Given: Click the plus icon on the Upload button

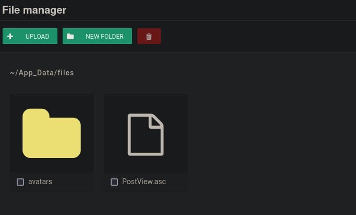Looking at the screenshot, I should coord(10,37).
